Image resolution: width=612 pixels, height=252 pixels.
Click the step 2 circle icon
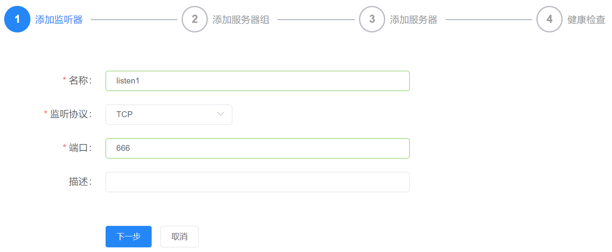point(195,19)
